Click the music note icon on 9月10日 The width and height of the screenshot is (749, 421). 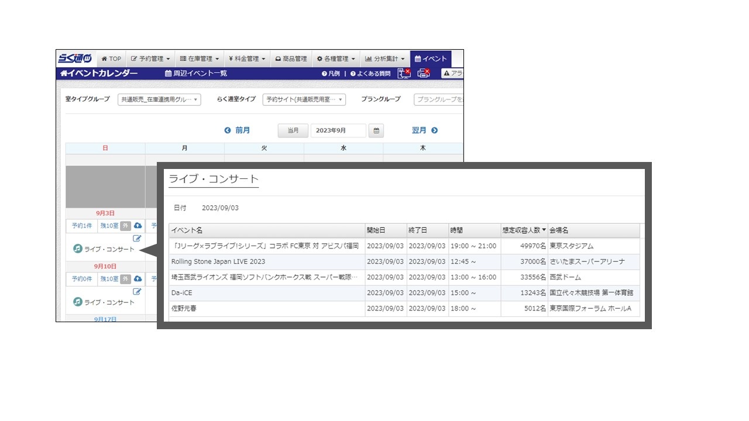click(x=78, y=302)
